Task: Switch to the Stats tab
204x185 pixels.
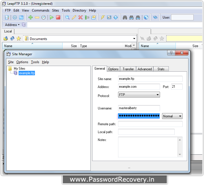Action: [161, 69]
